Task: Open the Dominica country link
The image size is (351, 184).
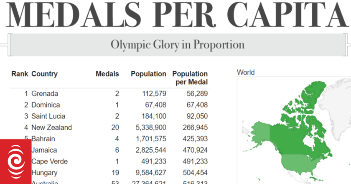Action: 46,105
